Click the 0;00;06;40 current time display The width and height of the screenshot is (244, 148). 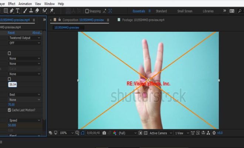click(94, 133)
